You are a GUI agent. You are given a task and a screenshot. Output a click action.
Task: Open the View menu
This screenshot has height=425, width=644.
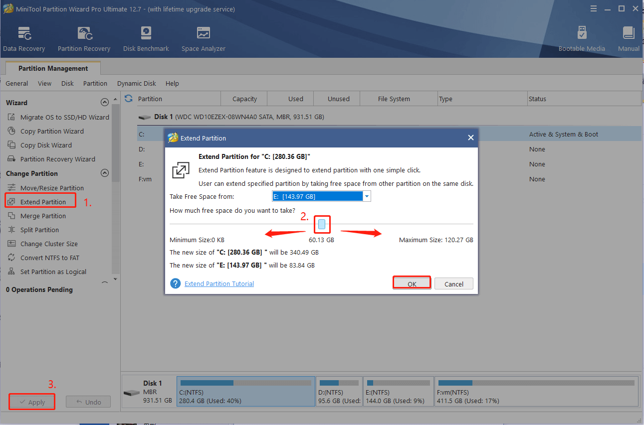click(x=44, y=83)
